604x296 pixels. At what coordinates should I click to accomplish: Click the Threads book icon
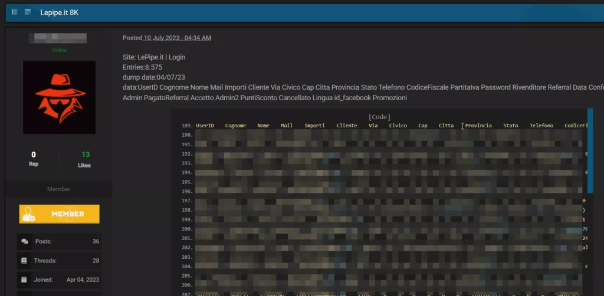pyautogui.click(x=25, y=260)
